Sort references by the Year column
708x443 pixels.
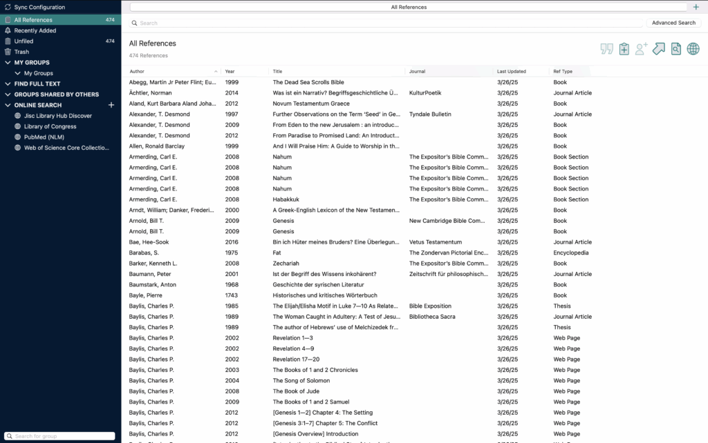tap(230, 71)
